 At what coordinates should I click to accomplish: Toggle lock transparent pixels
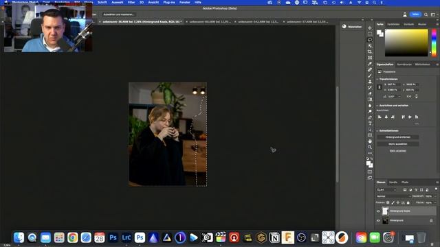(388, 202)
